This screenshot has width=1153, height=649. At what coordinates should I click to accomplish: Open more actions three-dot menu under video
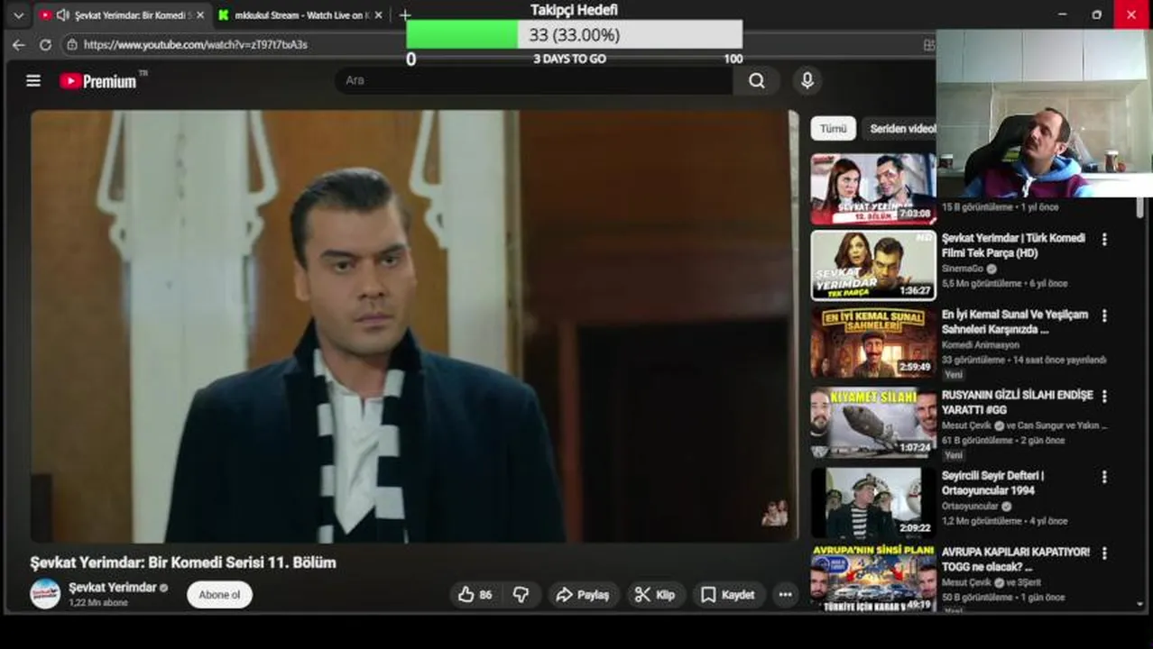coord(786,595)
